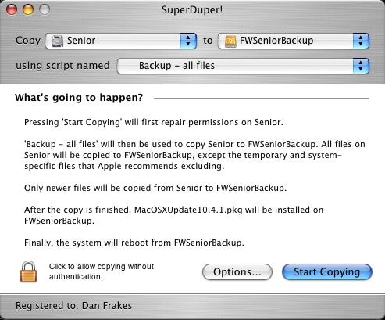Click the SuperDuper! window title
Viewport: 385px width, 320px height.
tap(192, 10)
